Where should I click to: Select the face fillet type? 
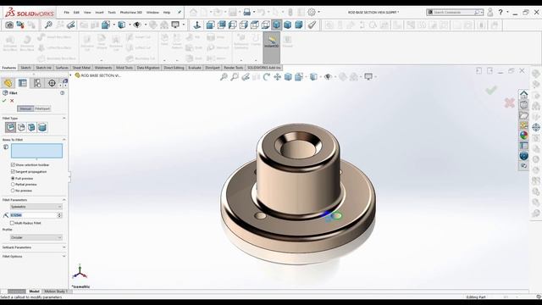[x=31, y=127]
